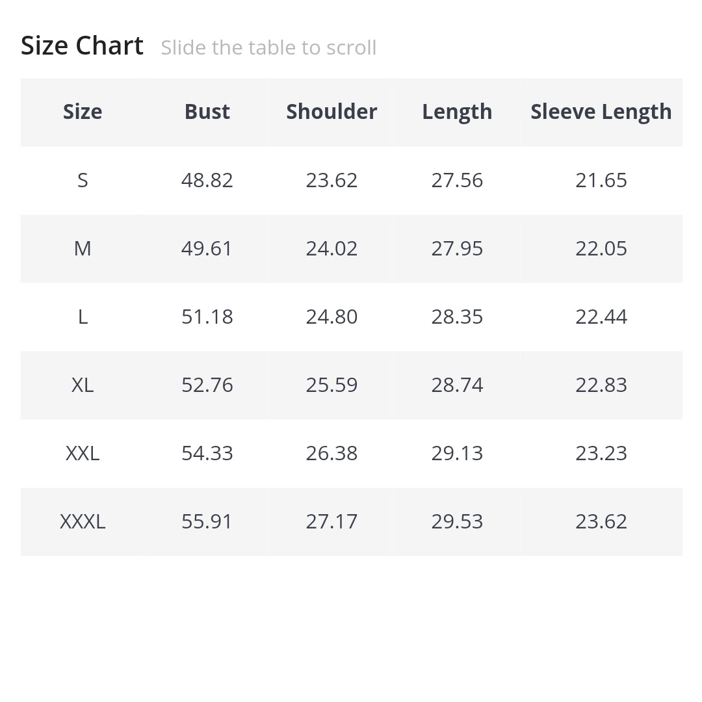Image resolution: width=702 pixels, height=702 pixels.
Task: Click the Size Chart heading
Action: pyautogui.click(x=83, y=46)
